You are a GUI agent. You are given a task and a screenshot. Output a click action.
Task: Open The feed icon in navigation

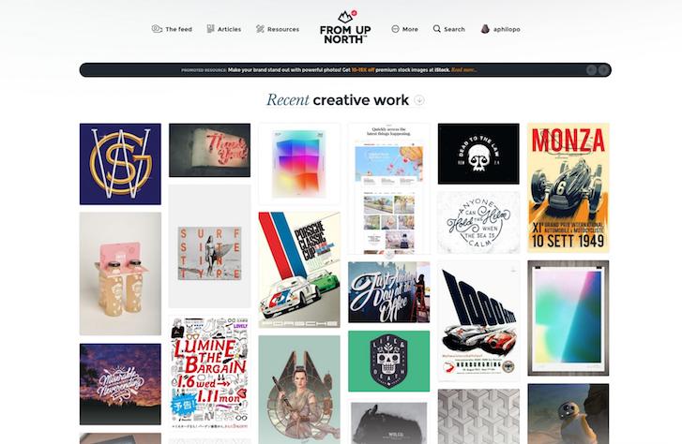pyautogui.click(x=157, y=29)
